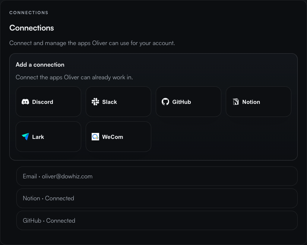Connect the Slack app

coord(118,102)
